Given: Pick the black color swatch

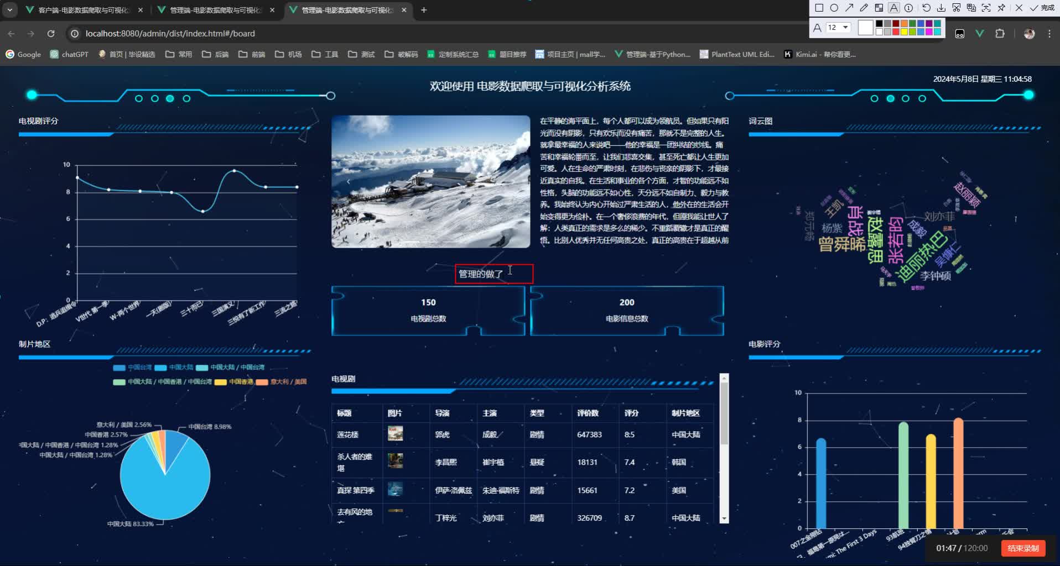Looking at the screenshot, I should click(x=879, y=24).
